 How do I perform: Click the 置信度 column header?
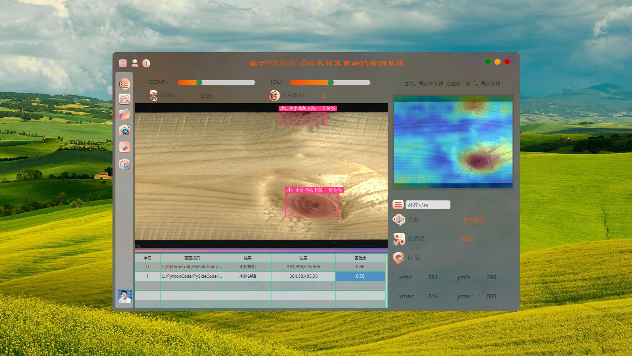click(360, 258)
